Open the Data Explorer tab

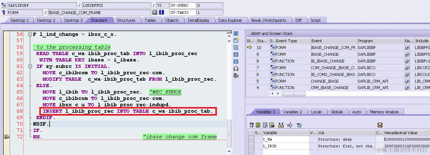pos(230,20)
